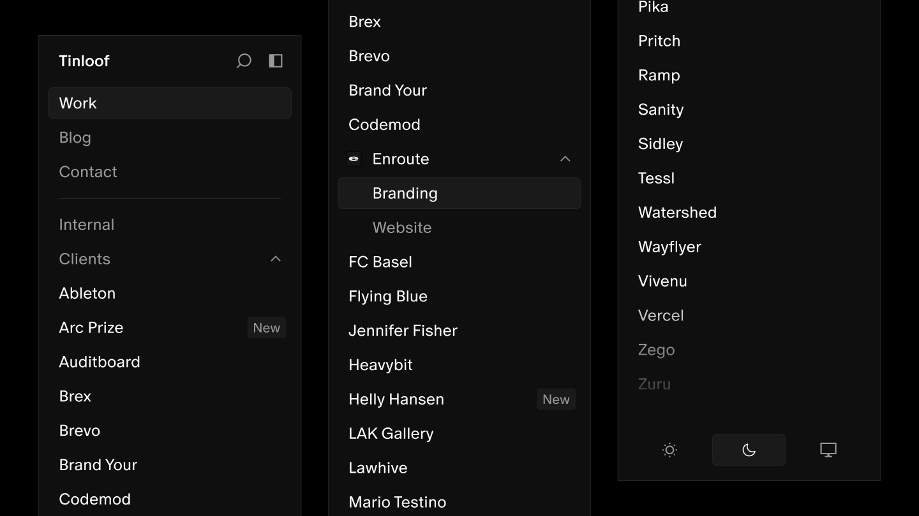
Task: Click the Tinloof brand title
Action: tap(84, 61)
